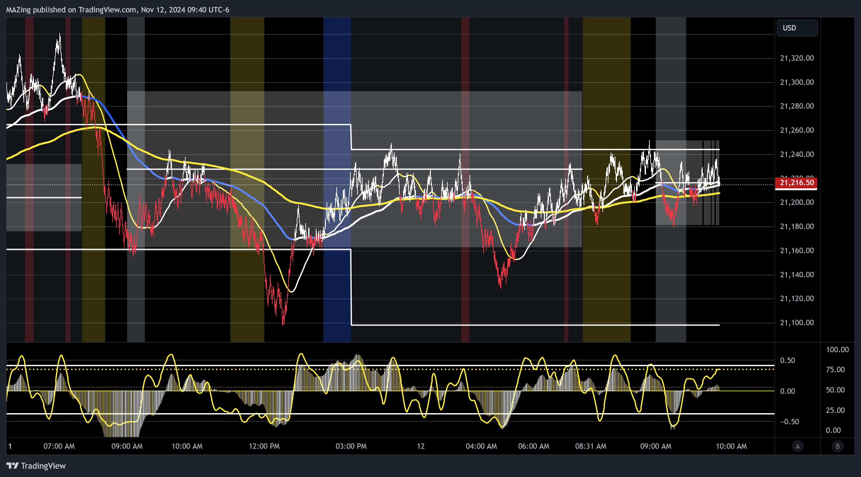Viewport: 861px width, 477px height.
Task: Click the 21,140.00 price axis label
Action: coord(797,275)
